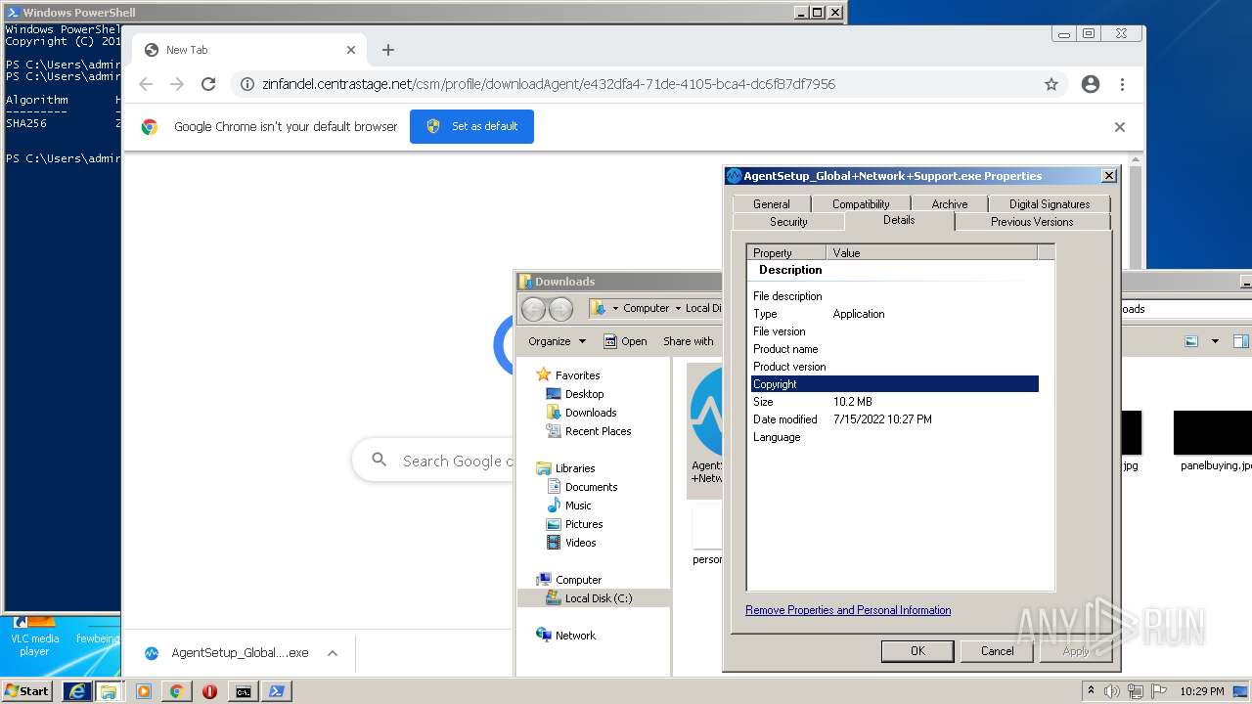
Task: Select Recent Places in the navigation pane
Action: (598, 431)
